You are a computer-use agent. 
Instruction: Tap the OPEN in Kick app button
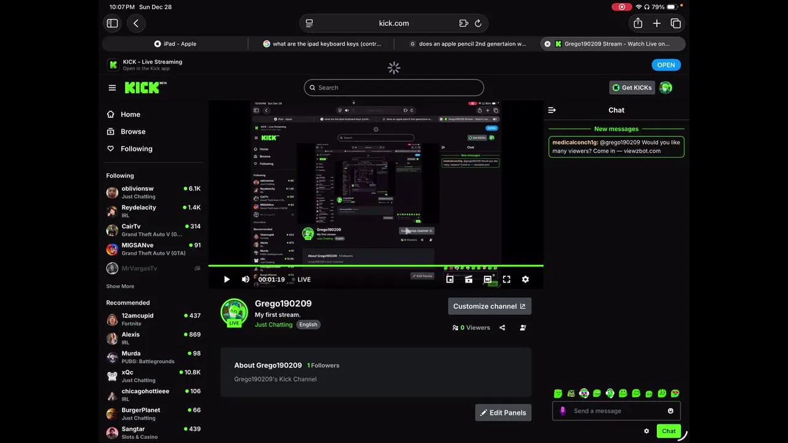[666, 65]
